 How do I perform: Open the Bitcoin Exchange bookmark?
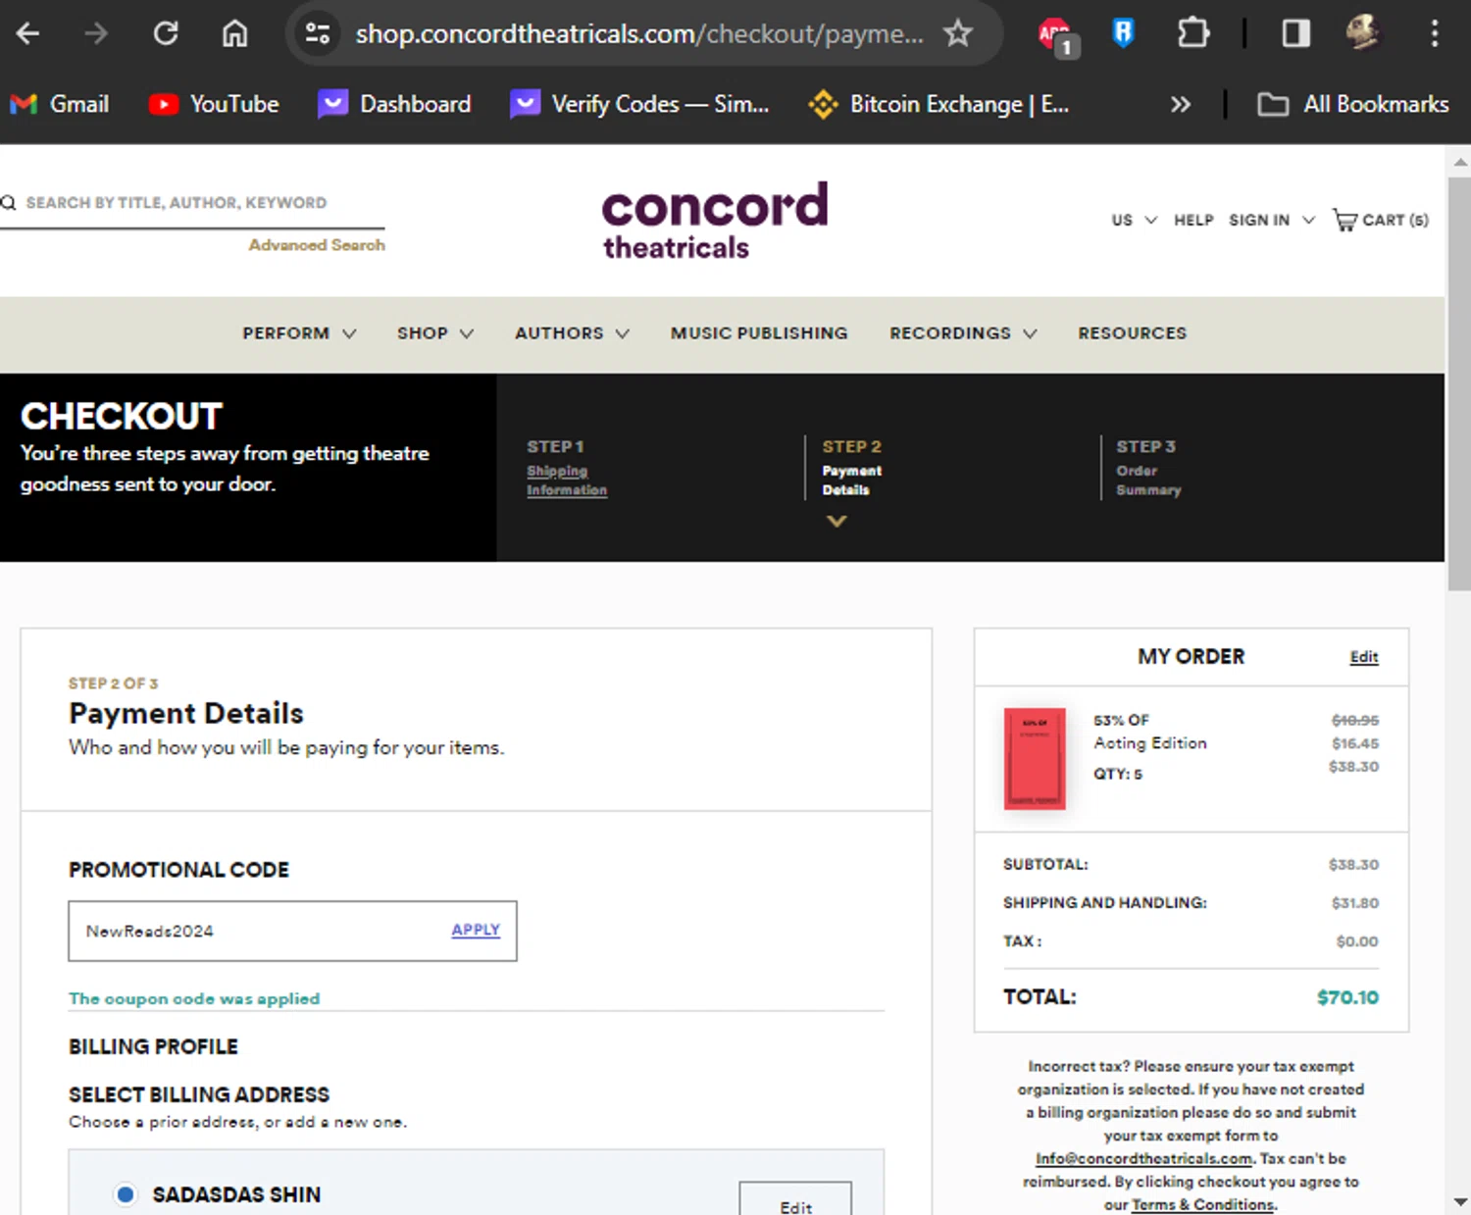pos(938,104)
